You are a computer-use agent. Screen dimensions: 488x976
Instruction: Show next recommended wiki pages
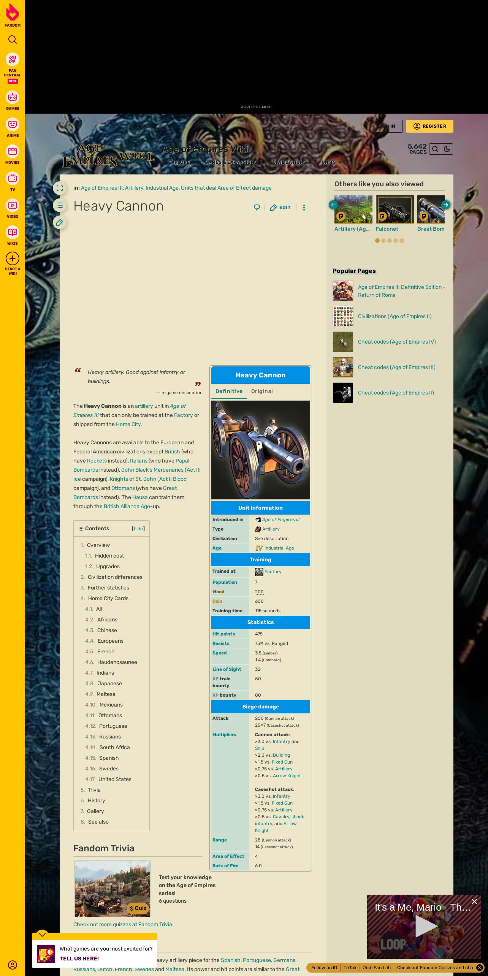coord(446,205)
